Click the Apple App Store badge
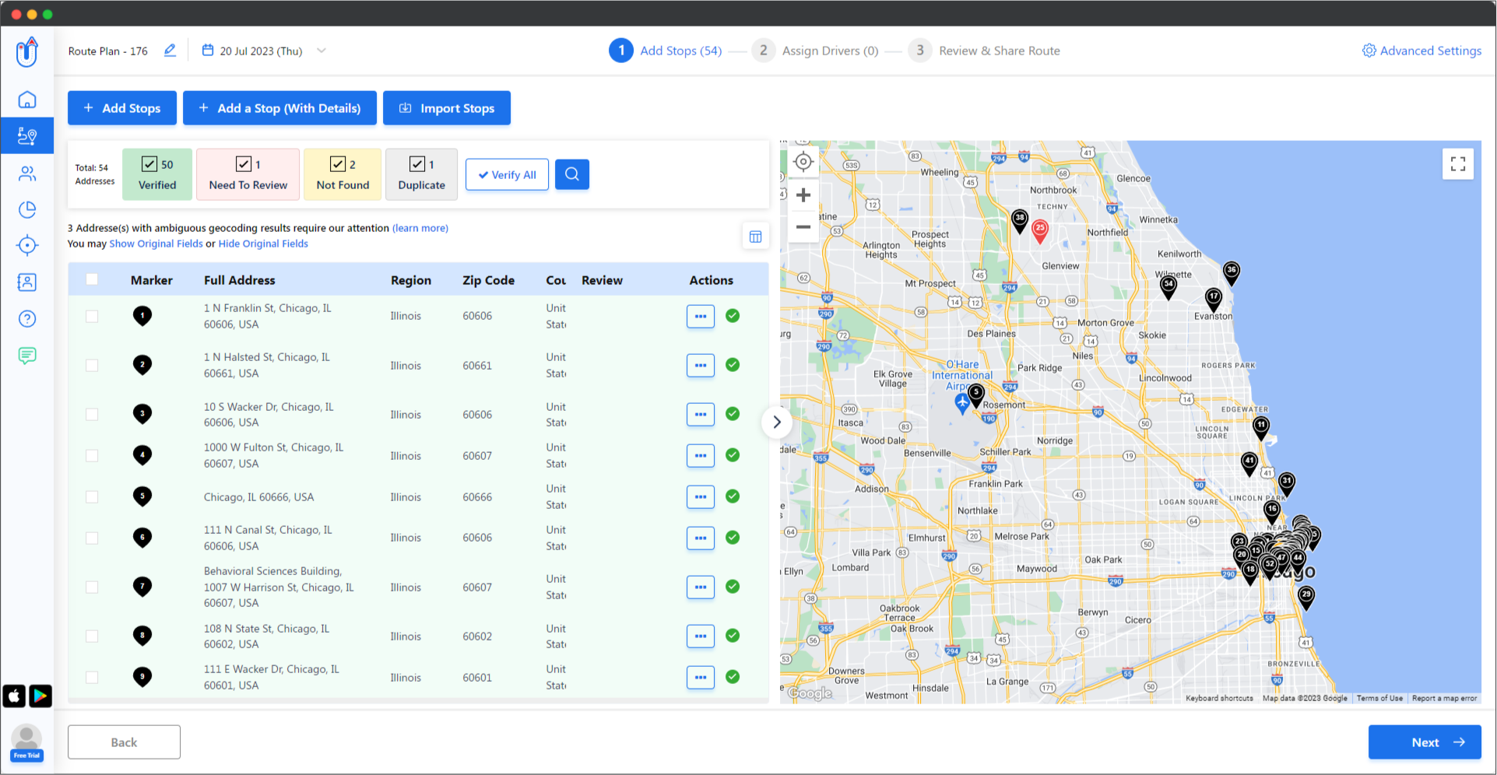Screen dimensions: 1497x775 (14, 696)
